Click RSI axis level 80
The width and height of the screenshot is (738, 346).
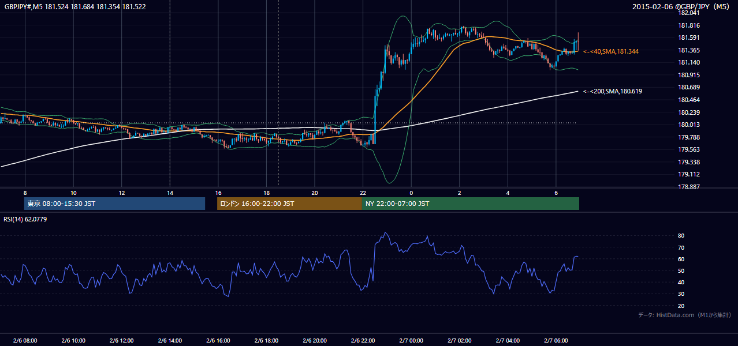[x=681, y=236]
